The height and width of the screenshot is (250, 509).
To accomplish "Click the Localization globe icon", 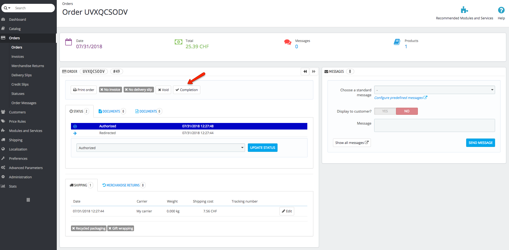I will [x=3, y=149].
